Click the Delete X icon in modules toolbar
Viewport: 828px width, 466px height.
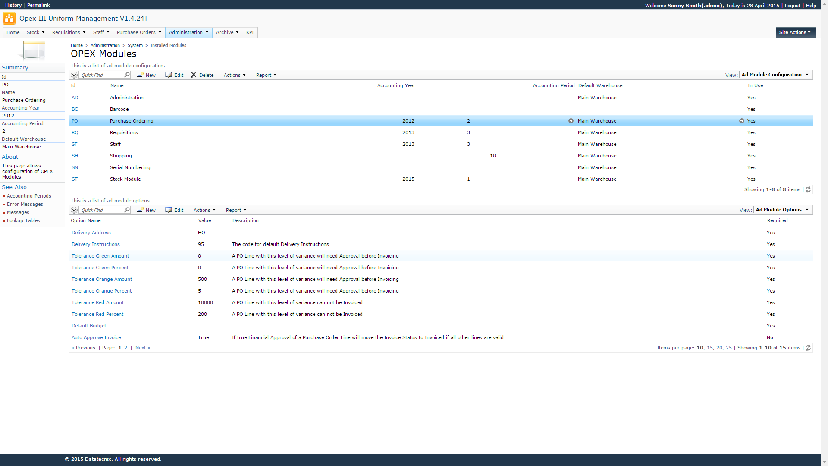194,75
